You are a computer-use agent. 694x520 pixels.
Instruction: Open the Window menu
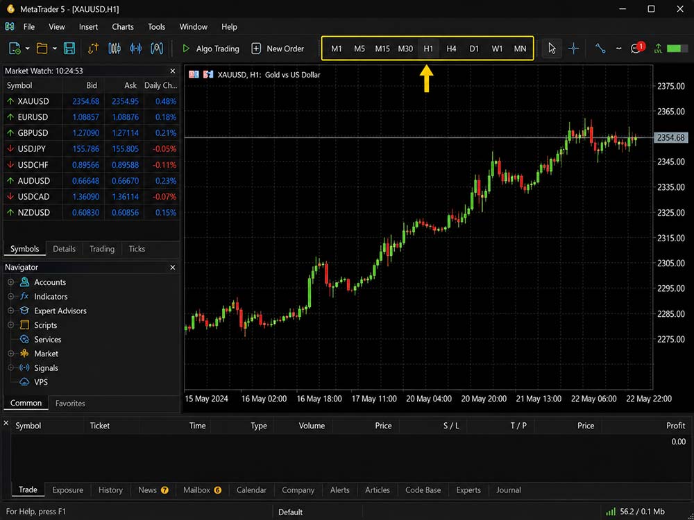[x=193, y=27]
